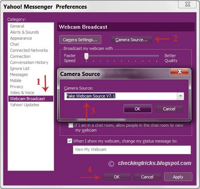Click OK in Preferences window
200x189 pixels.
pos(117,177)
